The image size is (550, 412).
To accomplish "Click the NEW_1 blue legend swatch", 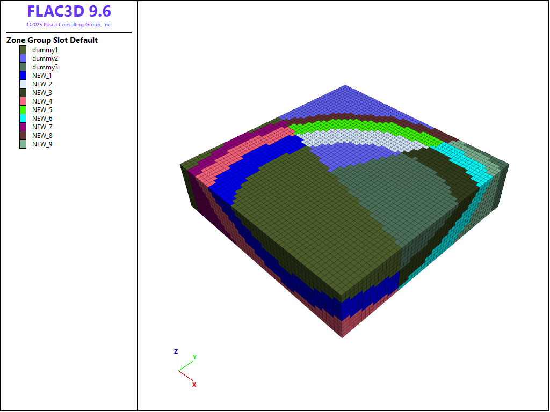I will (x=23, y=76).
